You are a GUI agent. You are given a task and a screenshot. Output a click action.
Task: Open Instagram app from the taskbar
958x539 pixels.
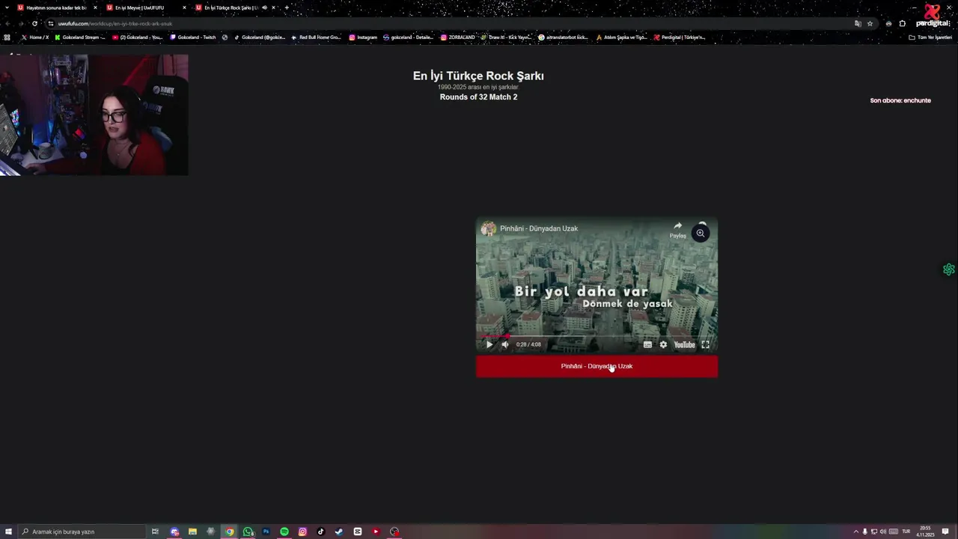[x=302, y=532]
